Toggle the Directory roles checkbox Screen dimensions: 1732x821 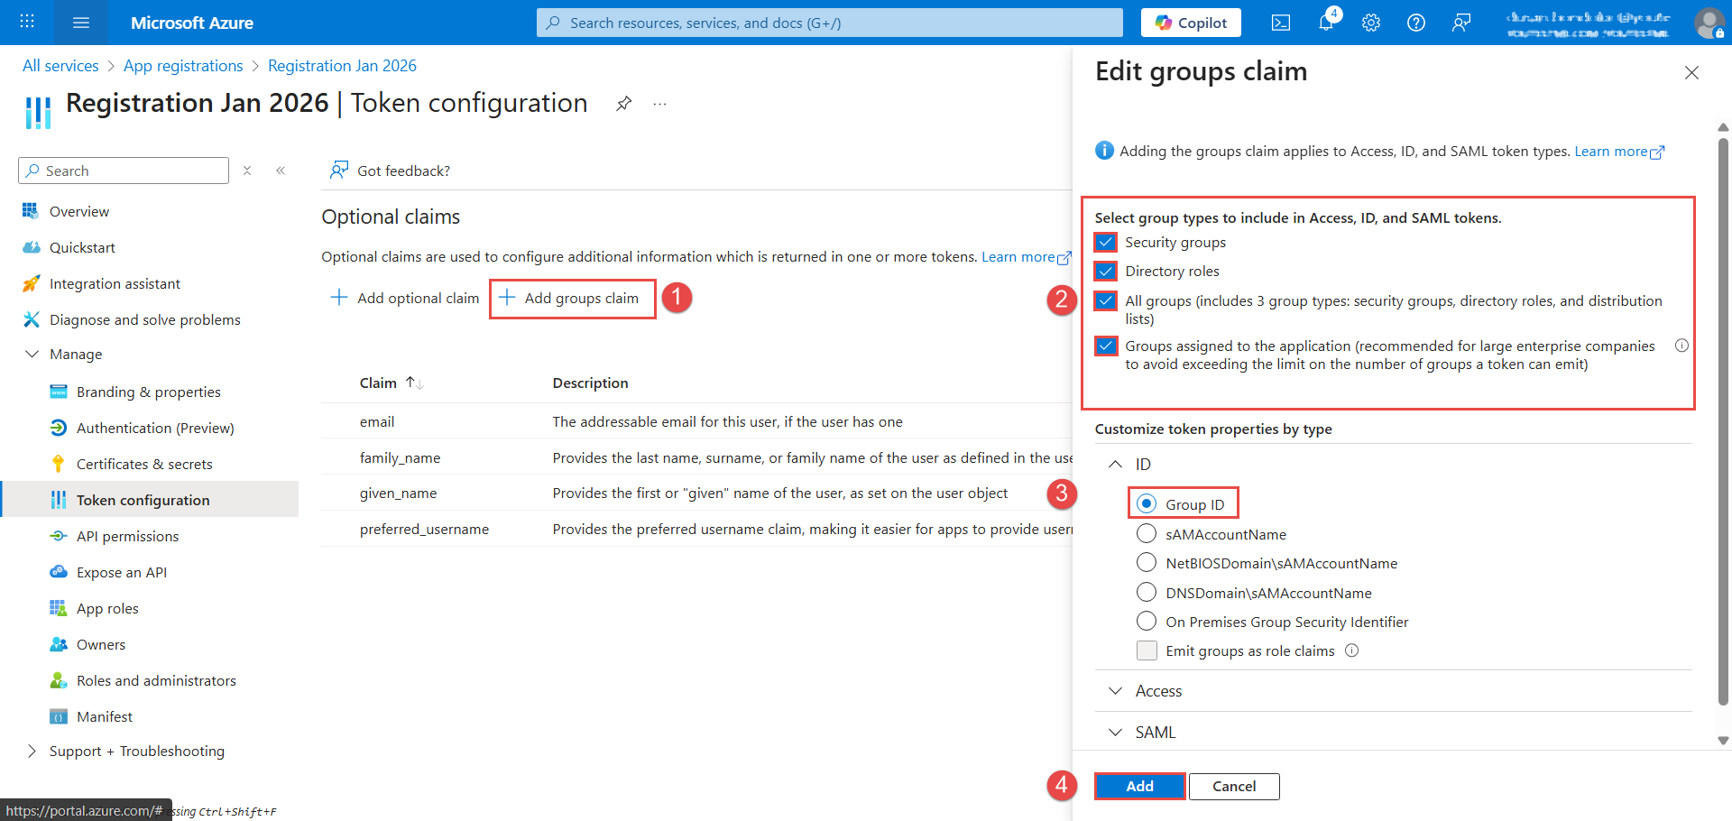pos(1106,272)
